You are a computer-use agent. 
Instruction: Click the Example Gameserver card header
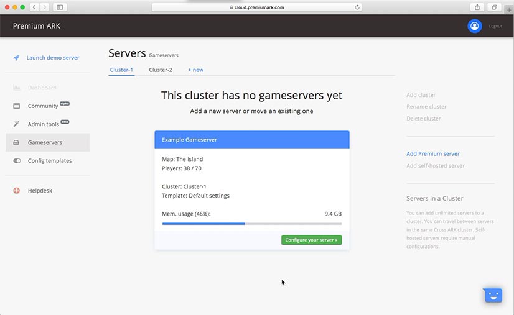[x=252, y=140]
